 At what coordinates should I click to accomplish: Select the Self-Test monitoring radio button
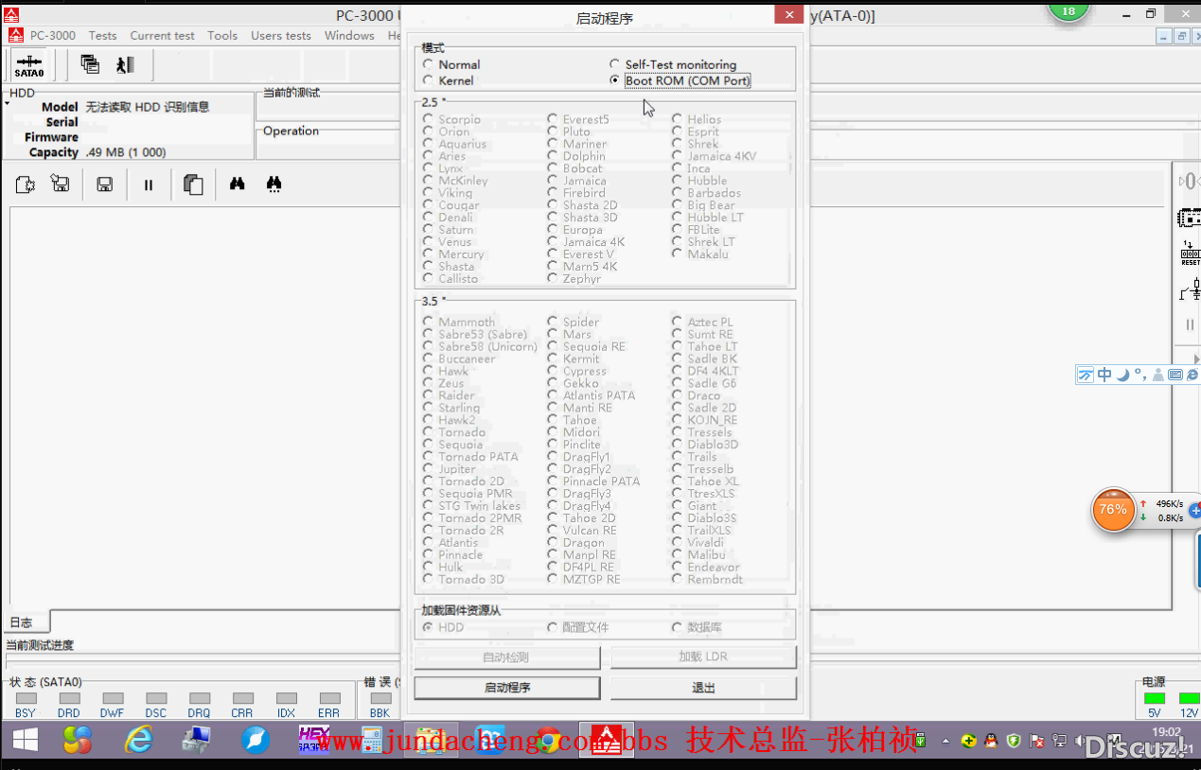(615, 64)
